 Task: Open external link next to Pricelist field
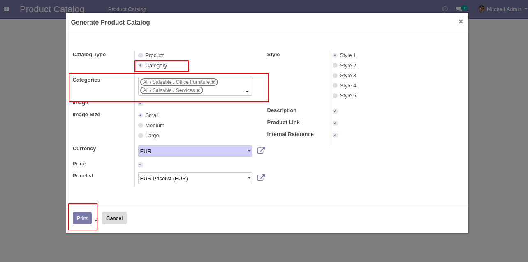pos(261,178)
